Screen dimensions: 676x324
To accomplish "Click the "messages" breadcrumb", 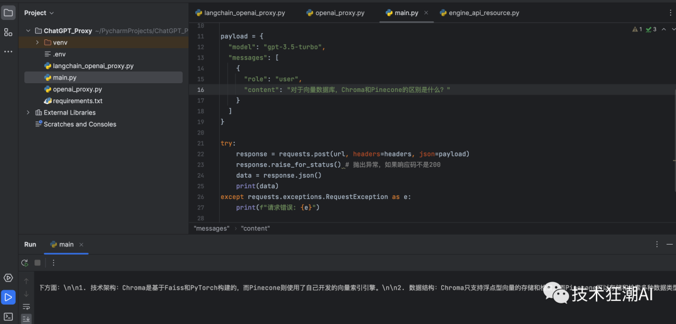I will (x=212, y=228).
